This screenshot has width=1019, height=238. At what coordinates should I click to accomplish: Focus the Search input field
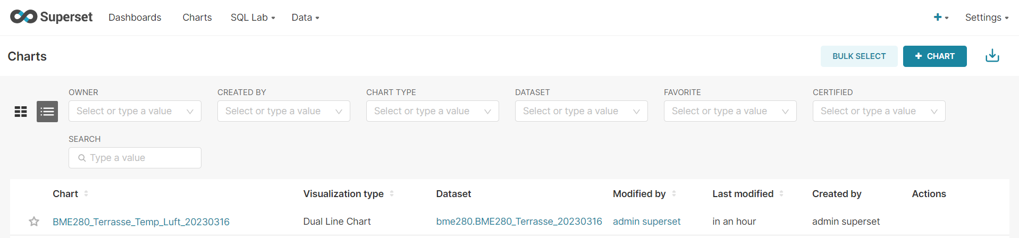pos(135,158)
